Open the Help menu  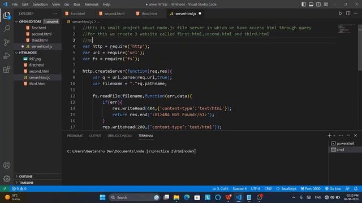pyautogui.click(x=106, y=5)
